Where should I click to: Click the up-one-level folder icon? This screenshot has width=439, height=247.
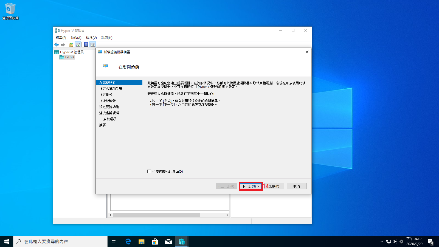coord(71,44)
